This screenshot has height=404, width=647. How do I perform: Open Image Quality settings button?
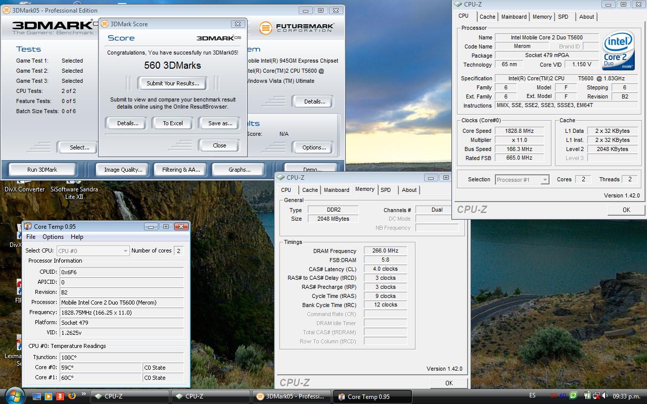(123, 170)
